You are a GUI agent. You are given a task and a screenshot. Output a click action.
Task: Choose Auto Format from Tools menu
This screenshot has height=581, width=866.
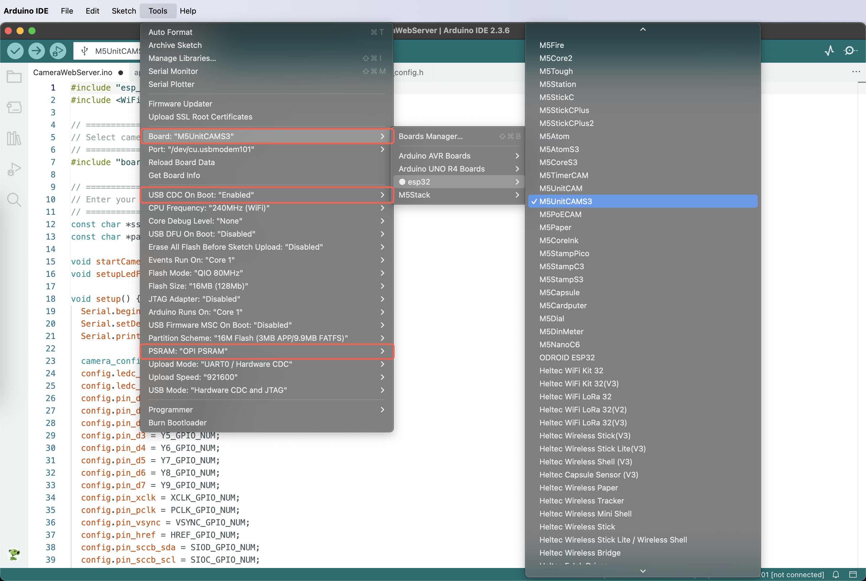267,32
